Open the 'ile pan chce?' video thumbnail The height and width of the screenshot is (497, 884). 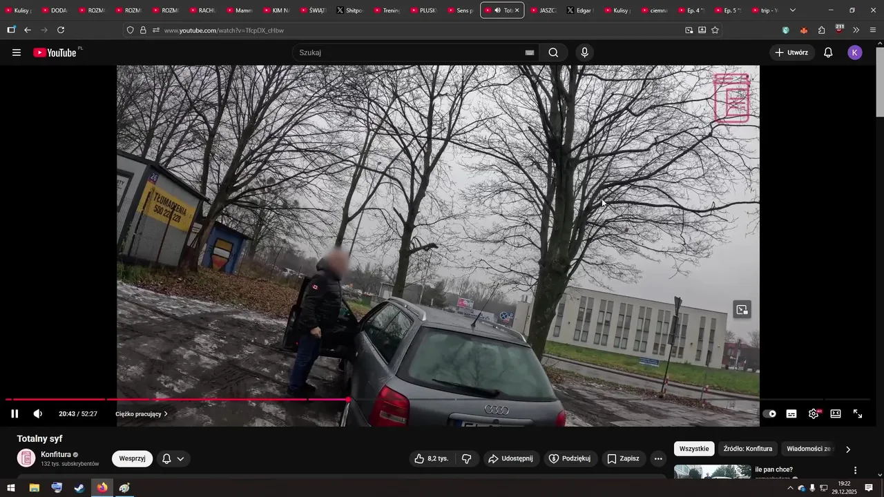tap(712, 471)
